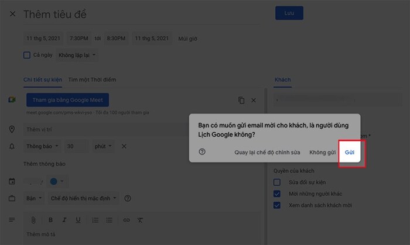The image size is (410, 245).
Task: Click the help icon in the dialog
Action: (x=202, y=151)
